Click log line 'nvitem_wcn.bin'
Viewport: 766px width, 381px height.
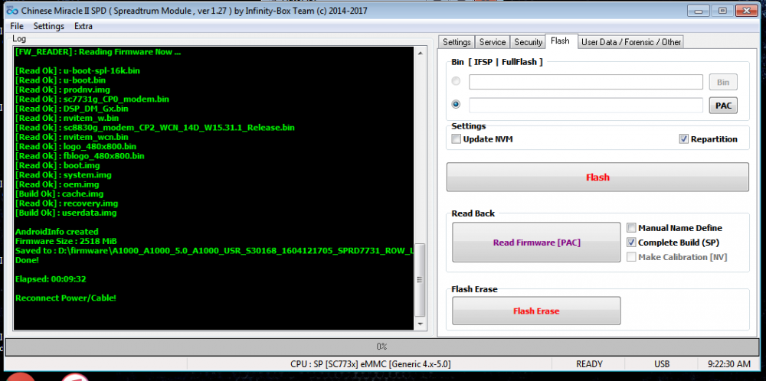(72, 137)
